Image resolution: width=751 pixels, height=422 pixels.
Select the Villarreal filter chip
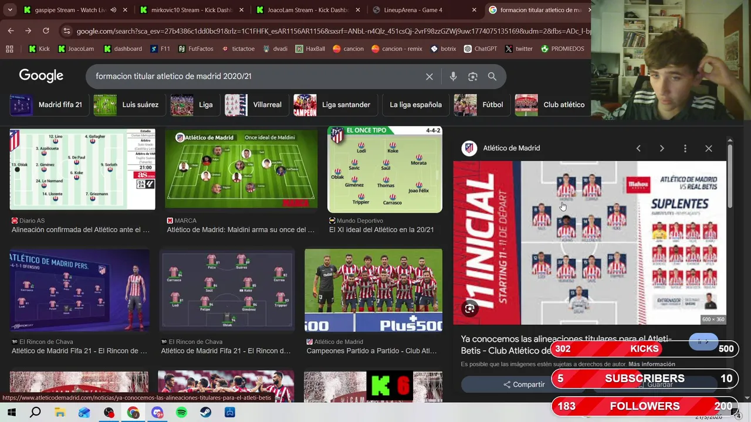(256, 105)
